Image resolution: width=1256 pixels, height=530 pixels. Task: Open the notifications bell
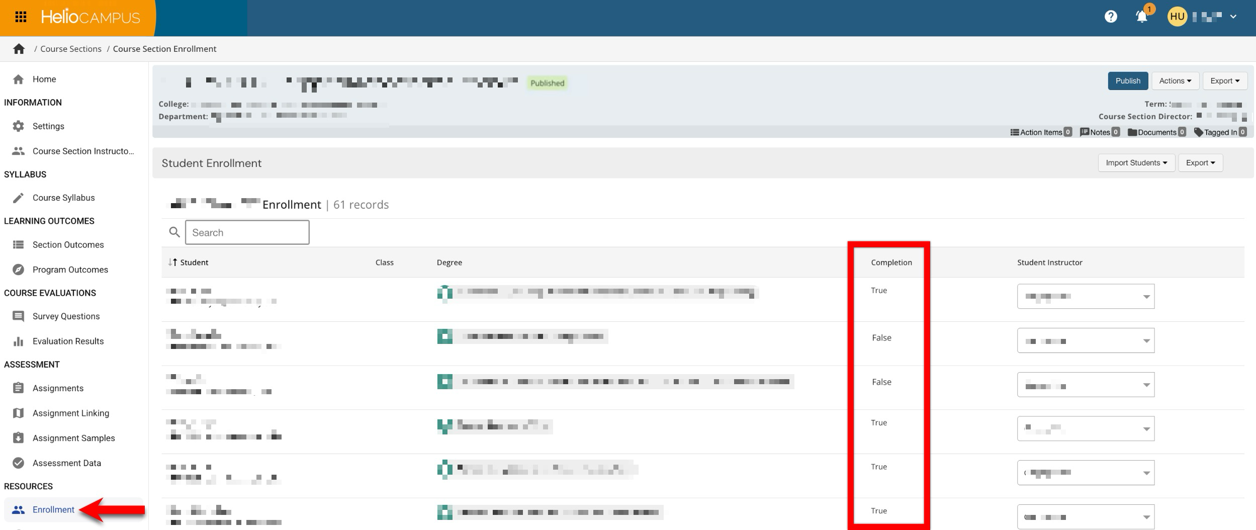tap(1141, 17)
